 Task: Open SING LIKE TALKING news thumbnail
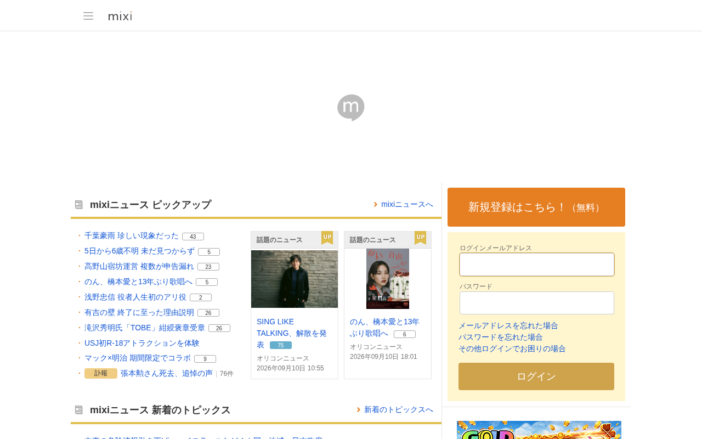pyautogui.click(x=295, y=279)
